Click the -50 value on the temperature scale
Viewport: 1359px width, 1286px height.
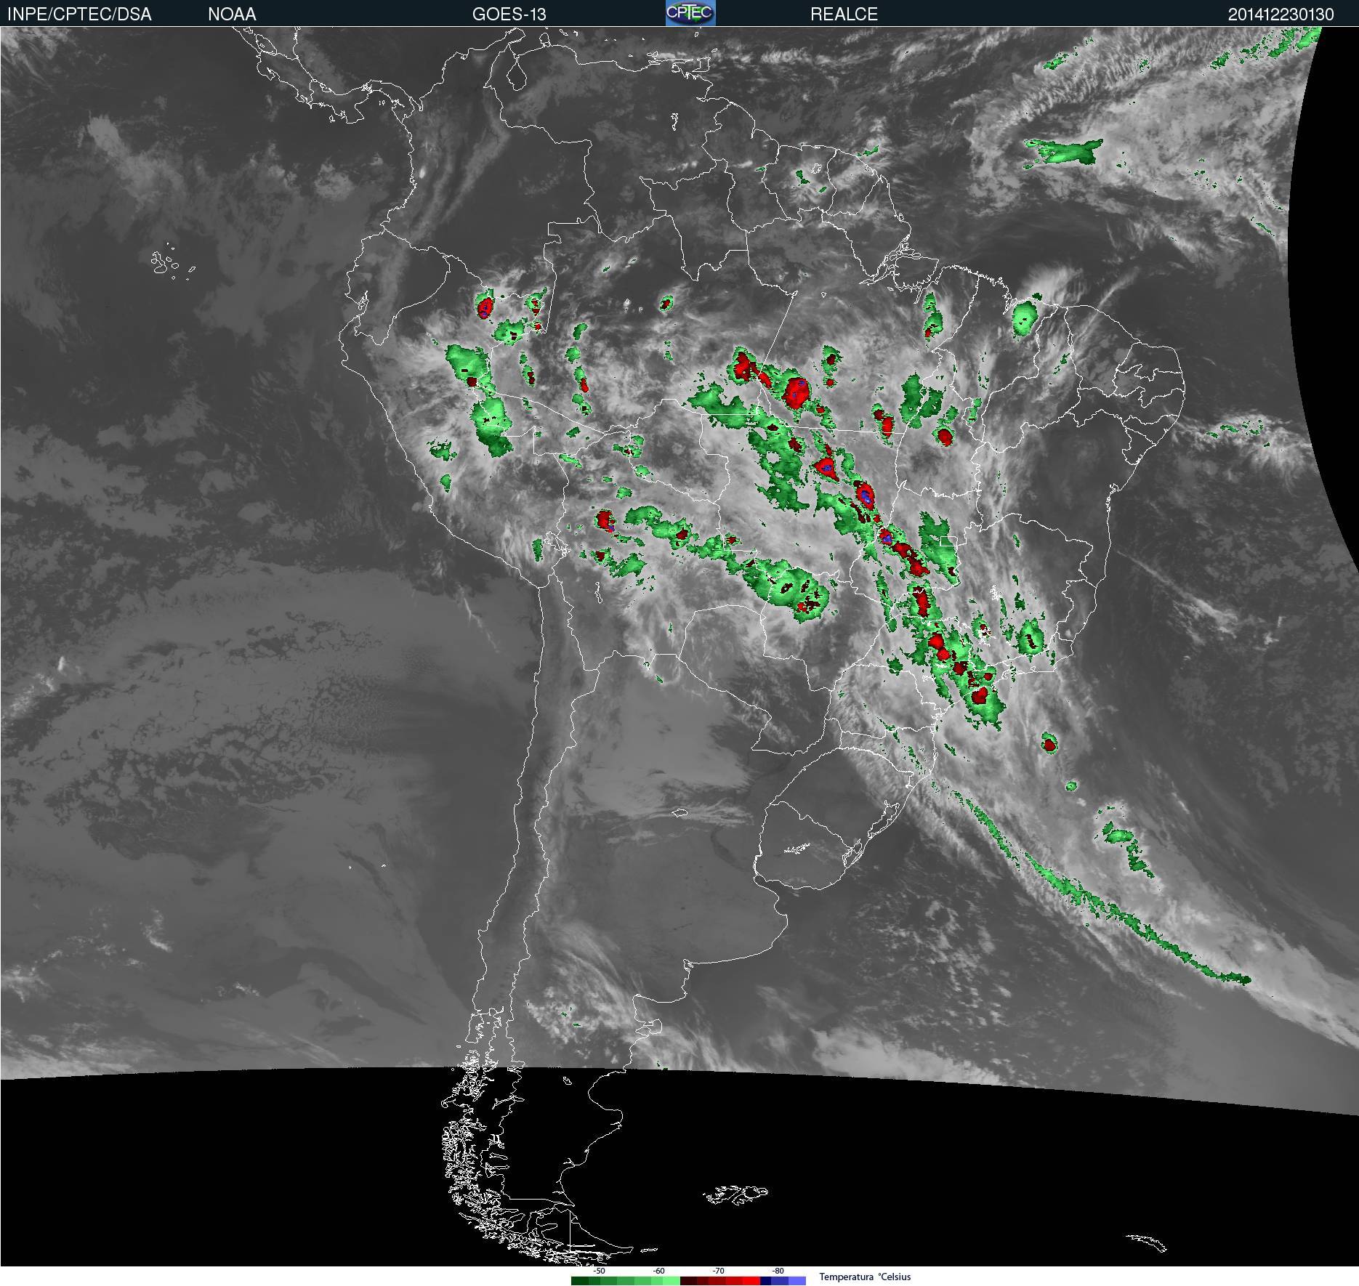[599, 1271]
